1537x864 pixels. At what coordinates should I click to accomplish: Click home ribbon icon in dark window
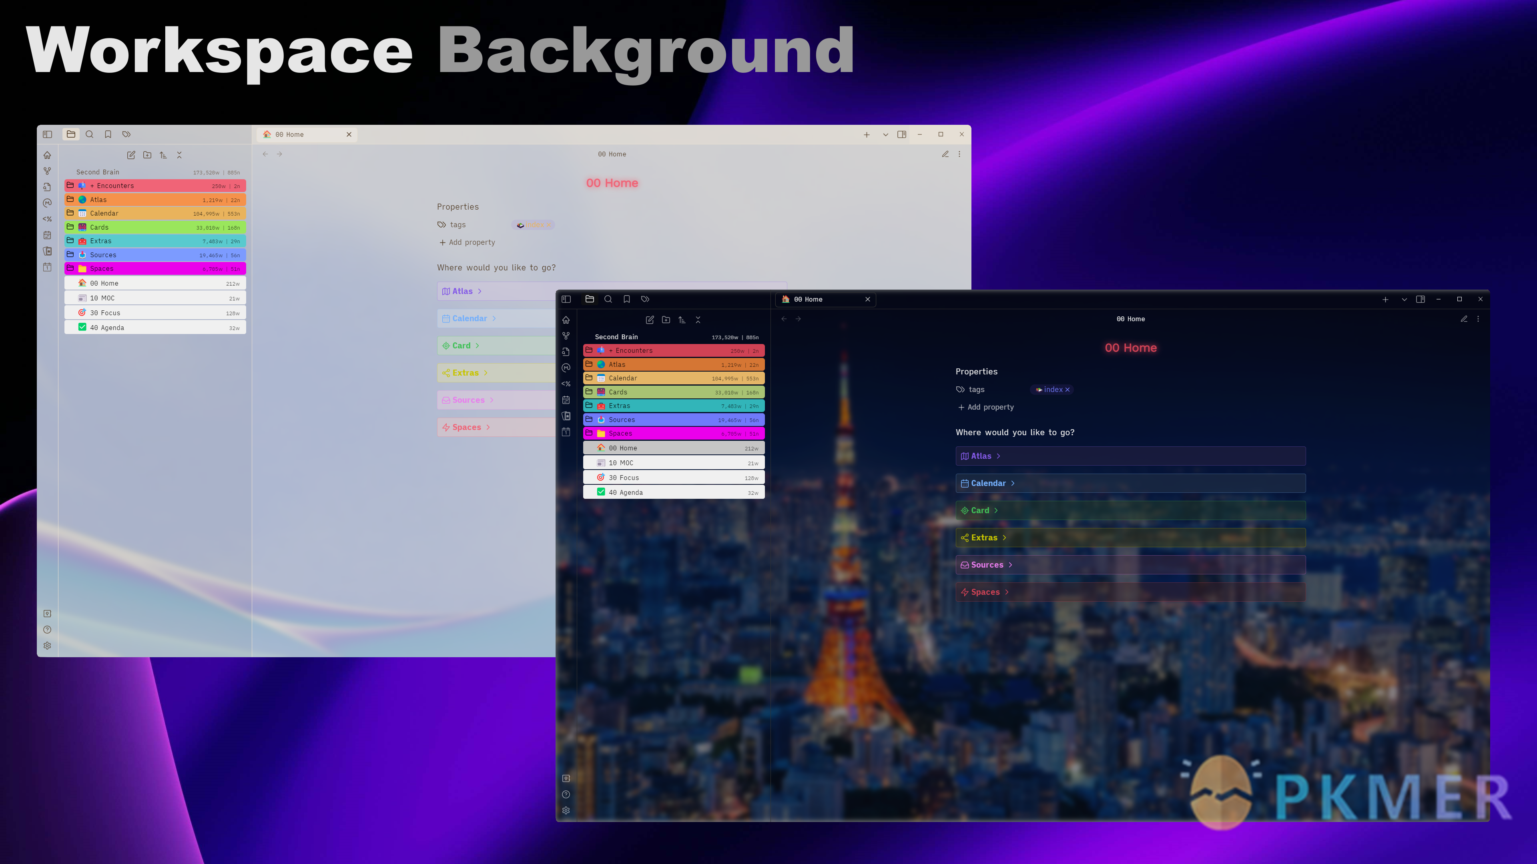[566, 320]
